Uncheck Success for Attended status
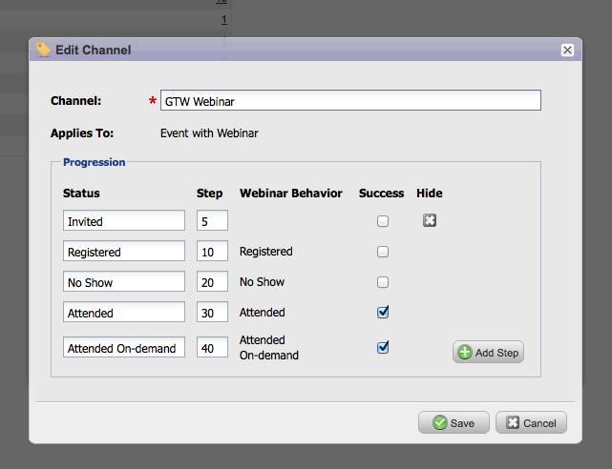The height and width of the screenshot is (469, 612). click(383, 313)
